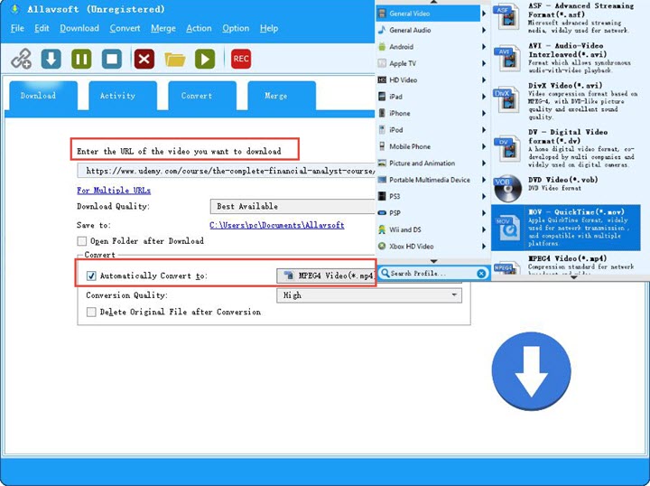Clear the Search Profile field
Image resolution: width=650 pixels, height=486 pixels.
pyautogui.click(x=481, y=274)
